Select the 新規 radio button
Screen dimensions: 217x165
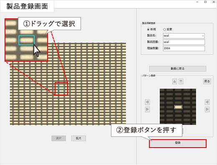point(148,30)
